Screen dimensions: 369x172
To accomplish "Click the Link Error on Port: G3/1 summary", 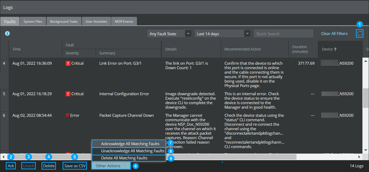I will [120, 63].
